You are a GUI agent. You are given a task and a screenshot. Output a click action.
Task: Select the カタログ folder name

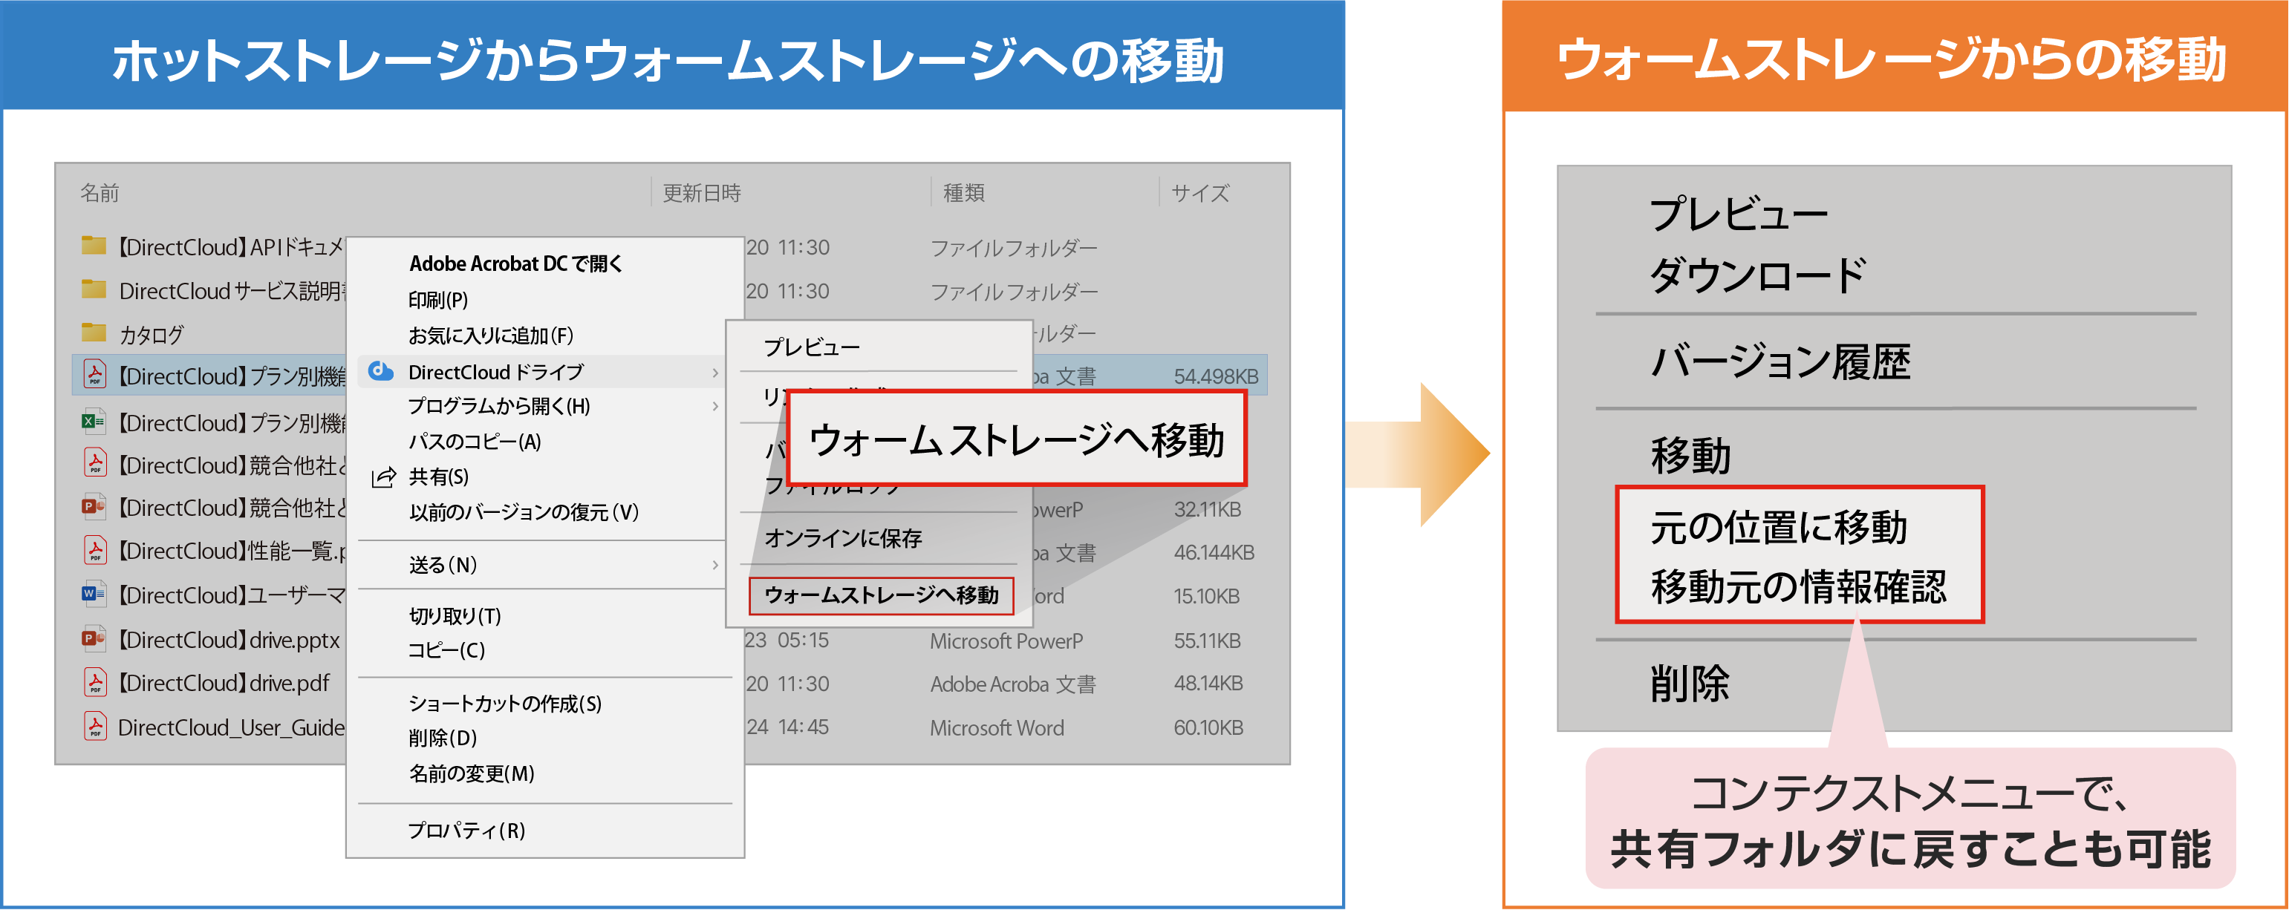tap(151, 335)
